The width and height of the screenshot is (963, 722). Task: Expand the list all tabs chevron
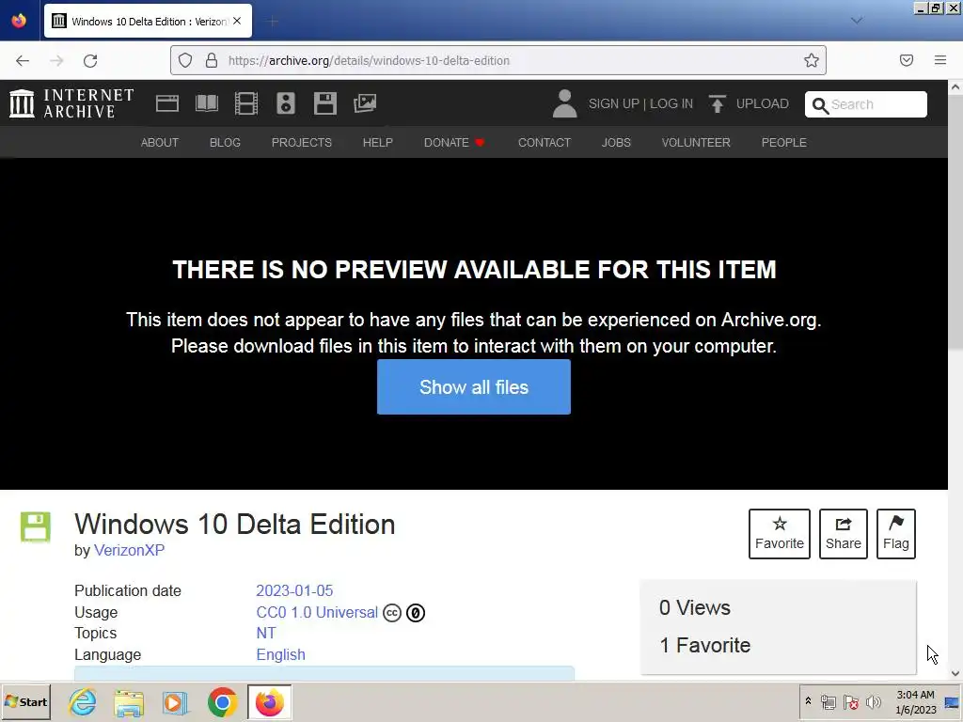pyautogui.click(x=857, y=21)
